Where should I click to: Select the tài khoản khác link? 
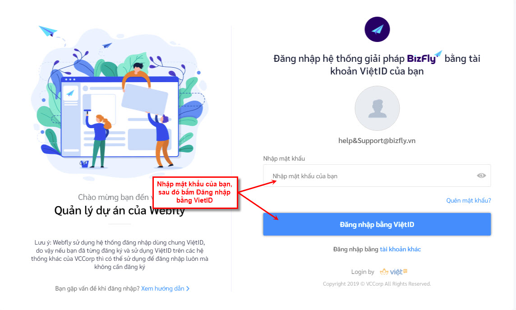400,249
